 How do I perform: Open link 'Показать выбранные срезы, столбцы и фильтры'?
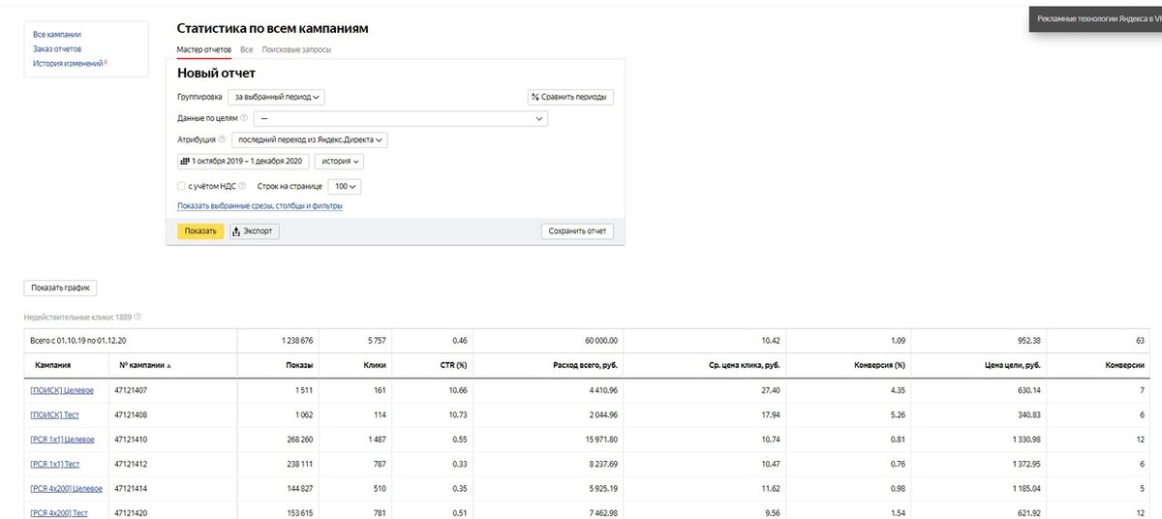pyautogui.click(x=260, y=206)
